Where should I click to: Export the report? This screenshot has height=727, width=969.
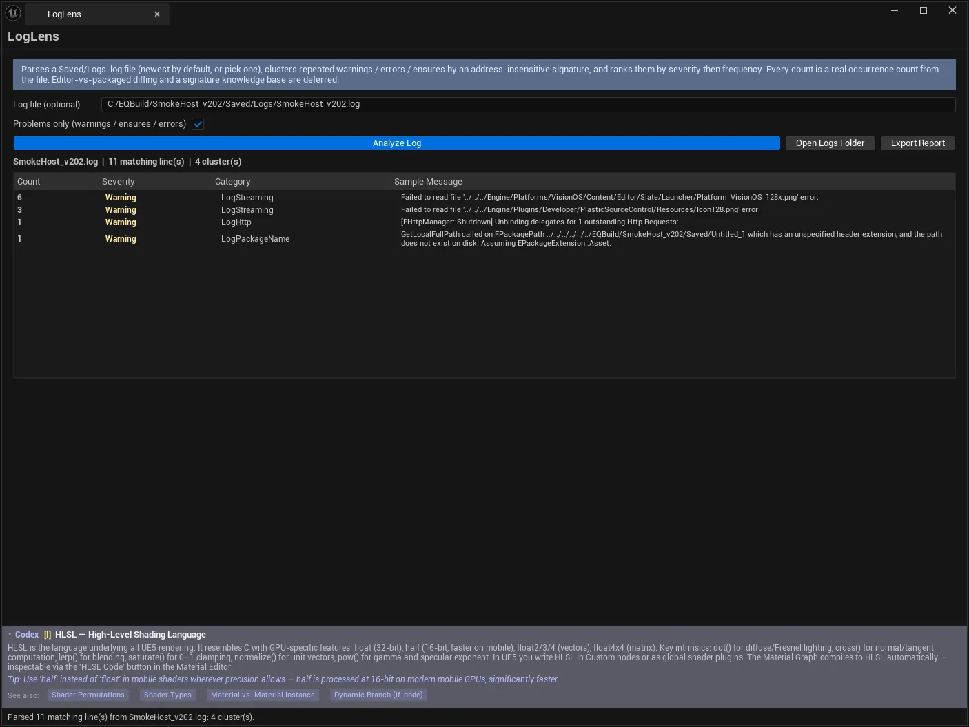(x=918, y=143)
